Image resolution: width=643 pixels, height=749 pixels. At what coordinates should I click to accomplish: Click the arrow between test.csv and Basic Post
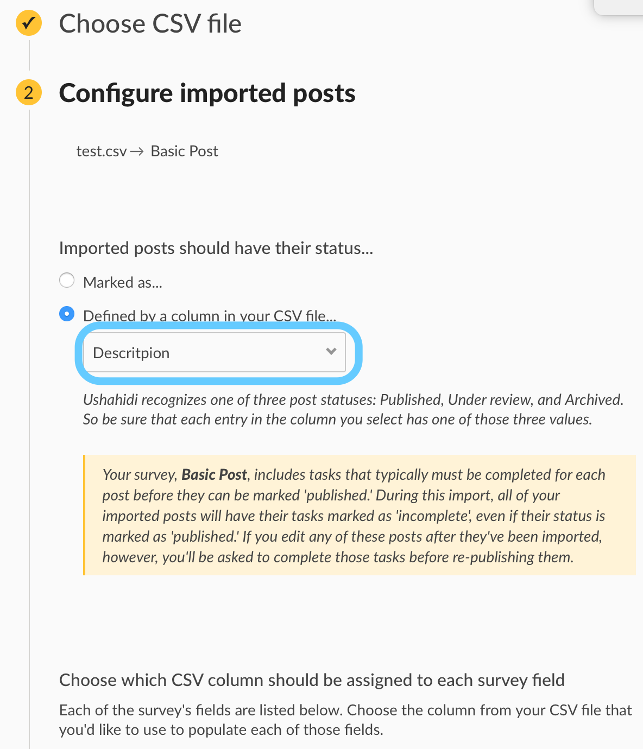[x=137, y=151]
